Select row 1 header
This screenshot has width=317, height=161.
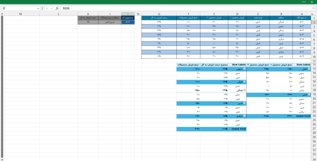(x=314, y=18)
